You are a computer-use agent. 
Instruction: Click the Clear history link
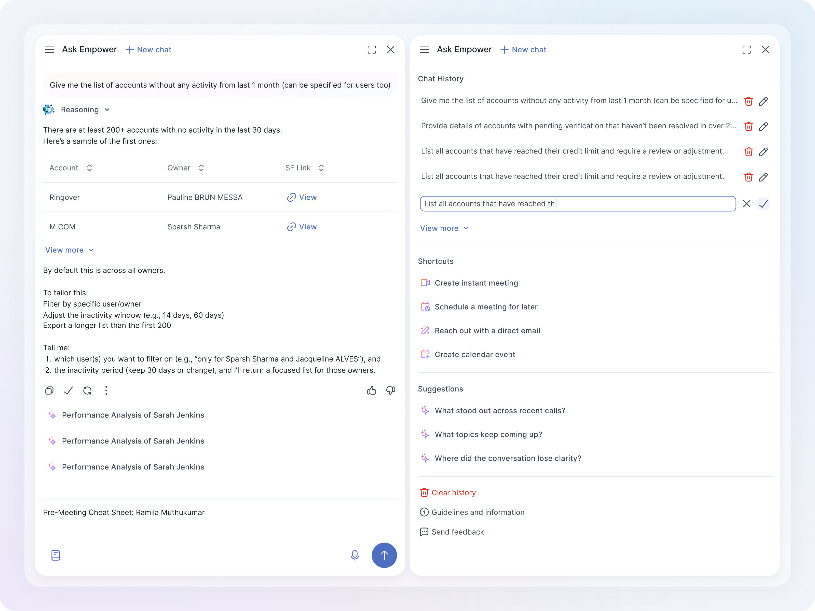[x=453, y=493]
